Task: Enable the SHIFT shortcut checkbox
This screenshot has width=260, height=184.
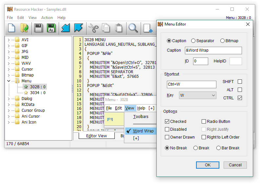Action: tap(240, 82)
